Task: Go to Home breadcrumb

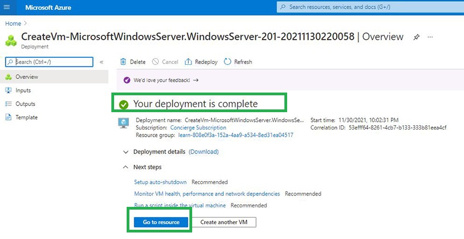Action: click(13, 23)
